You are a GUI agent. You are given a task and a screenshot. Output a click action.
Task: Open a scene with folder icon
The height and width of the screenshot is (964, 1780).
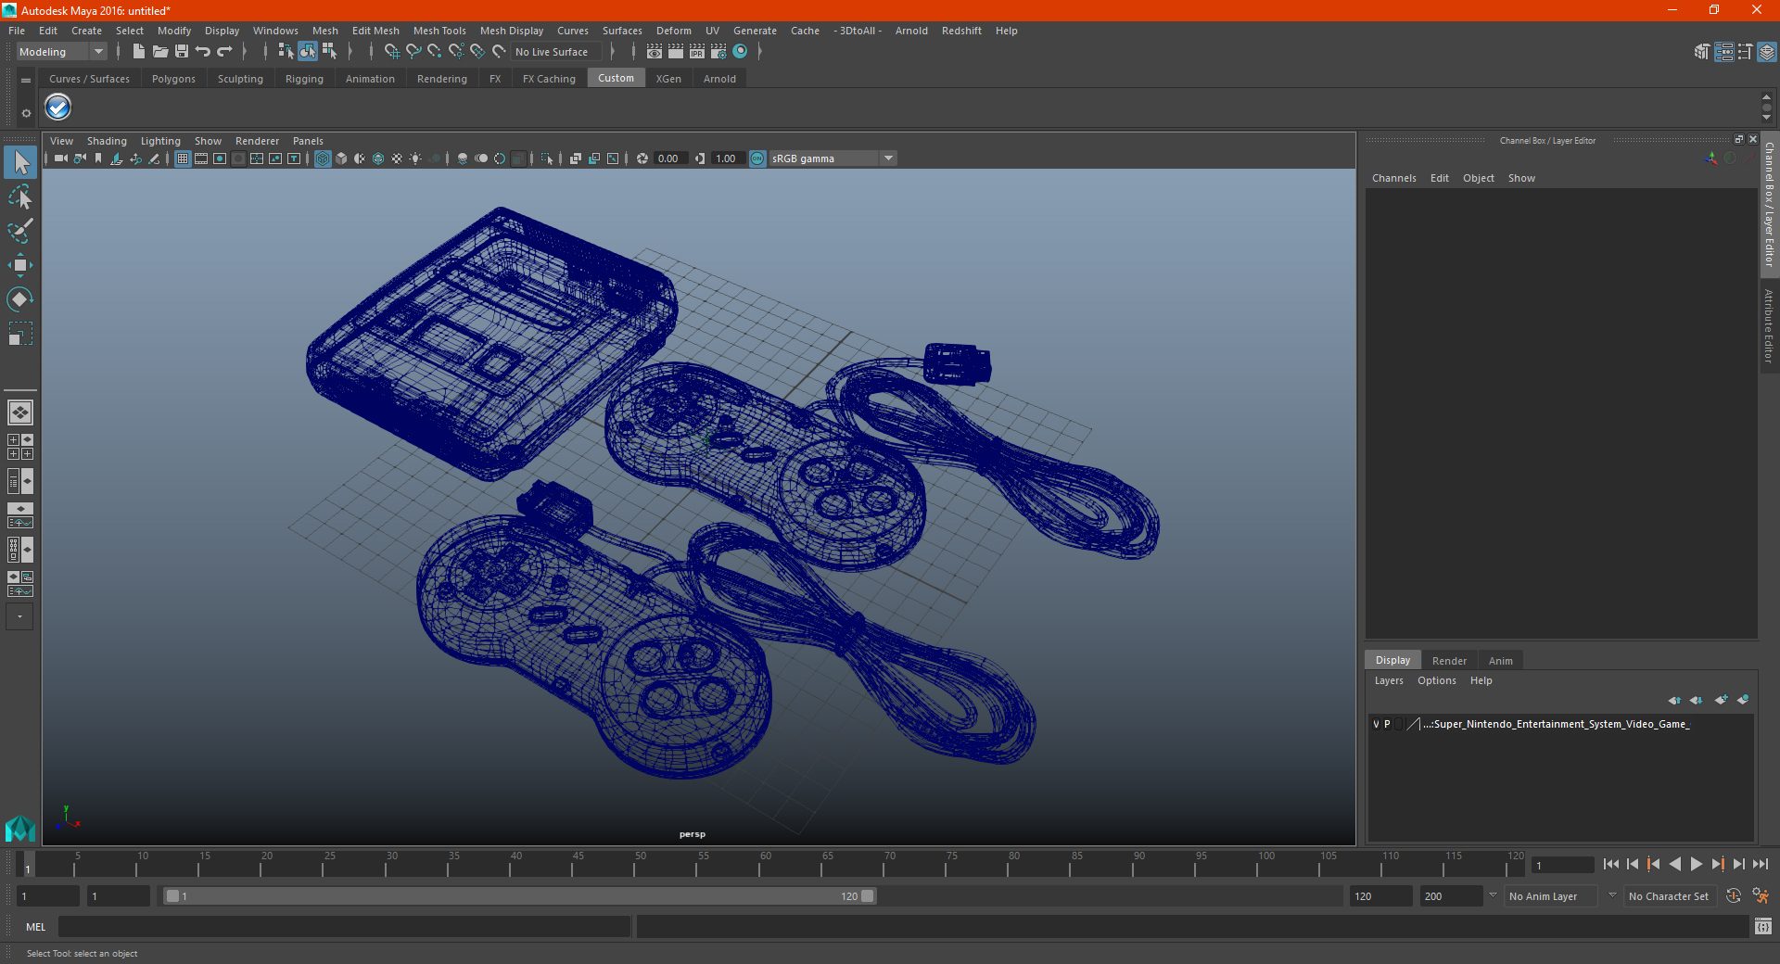coord(160,52)
